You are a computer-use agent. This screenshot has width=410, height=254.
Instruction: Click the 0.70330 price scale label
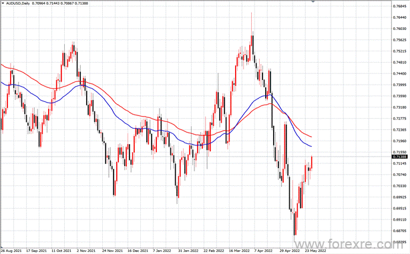pos(399,186)
